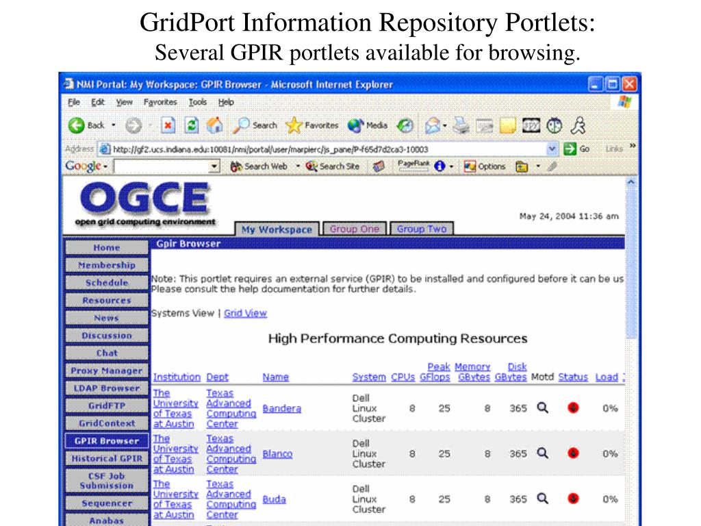Viewport: 701px width, 526px height.
Task: Open the File menu
Action: click(74, 103)
